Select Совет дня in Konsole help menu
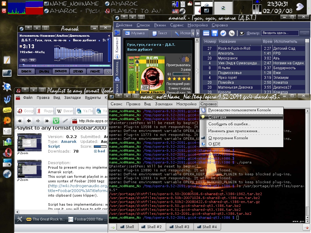 click(x=241, y=117)
